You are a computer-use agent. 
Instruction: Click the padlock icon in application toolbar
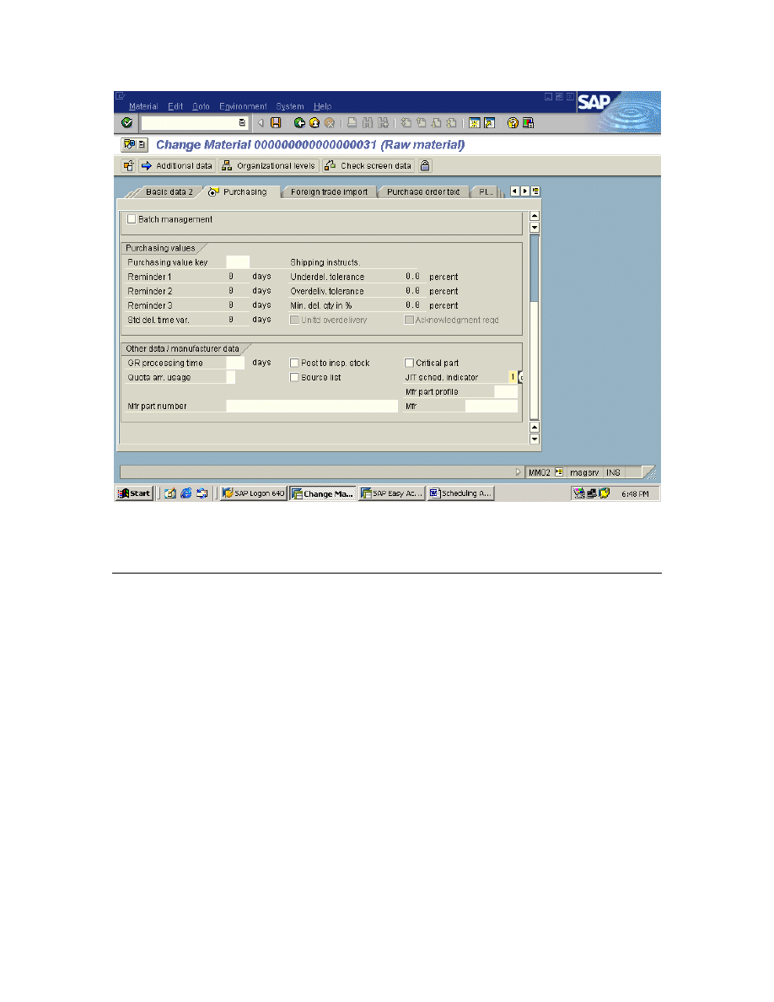(x=425, y=166)
